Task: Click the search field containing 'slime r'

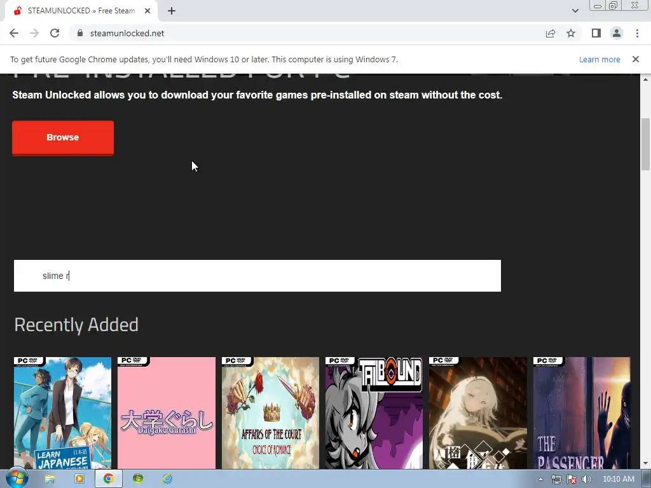Action: 257,276
